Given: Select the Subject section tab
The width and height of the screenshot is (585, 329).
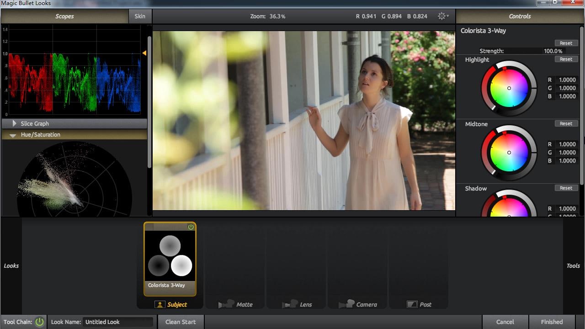Looking at the screenshot, I should pyautogui.click(x=171, y=304).
